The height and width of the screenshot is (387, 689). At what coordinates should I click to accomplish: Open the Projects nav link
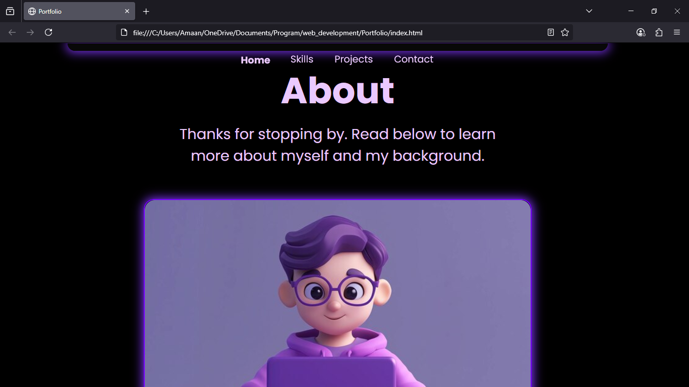(354, 59)
